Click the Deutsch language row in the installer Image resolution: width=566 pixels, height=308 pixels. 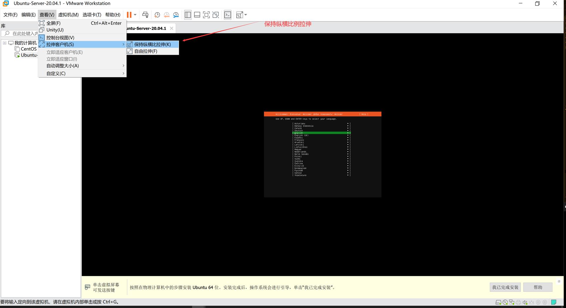(321, 131)
